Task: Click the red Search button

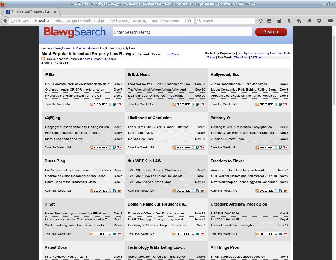Action: [271, 32]
